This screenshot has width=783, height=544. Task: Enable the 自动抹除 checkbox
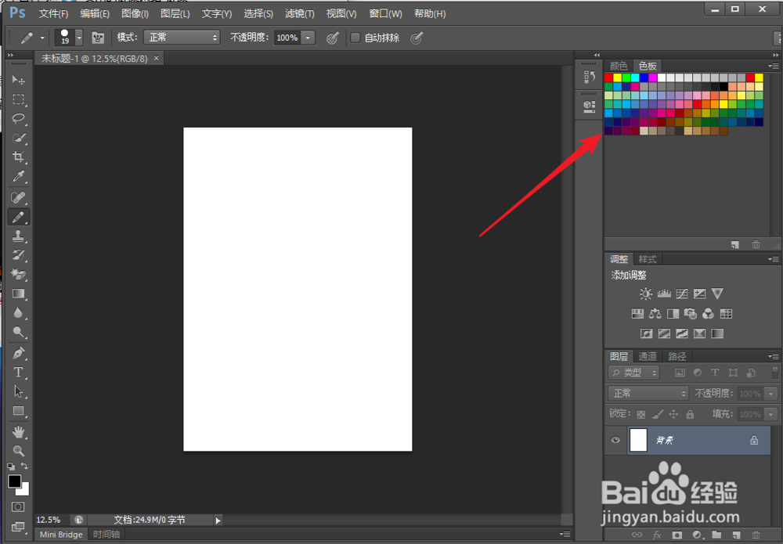[x=355, y=38]
